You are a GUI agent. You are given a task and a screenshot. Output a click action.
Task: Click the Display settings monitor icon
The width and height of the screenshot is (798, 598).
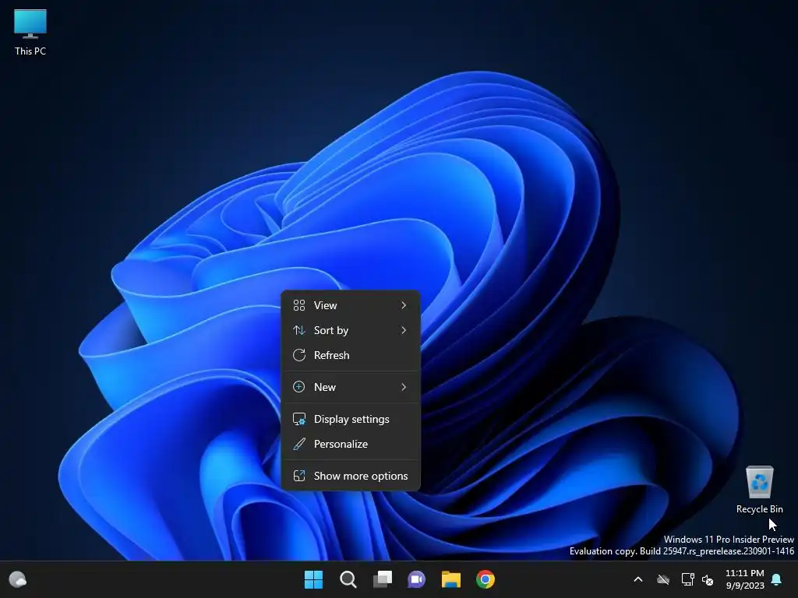pyautogui.click(x=299, y=419)
